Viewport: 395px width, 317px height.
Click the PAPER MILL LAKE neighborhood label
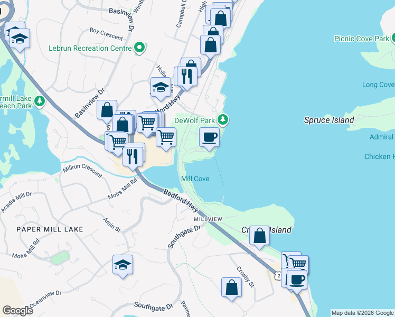(50, 229)
